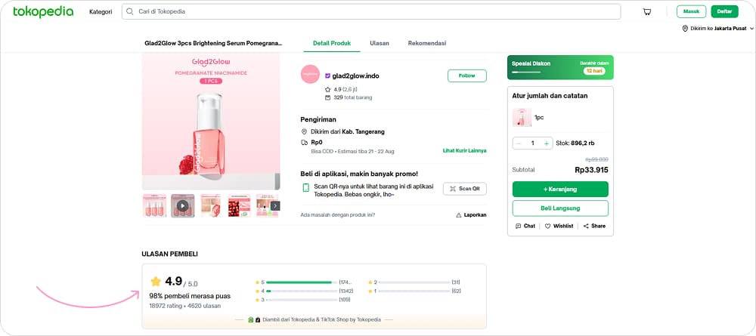Click the glad2glow.indo store avatar
The image size is (756, 336).
(310, 74)
